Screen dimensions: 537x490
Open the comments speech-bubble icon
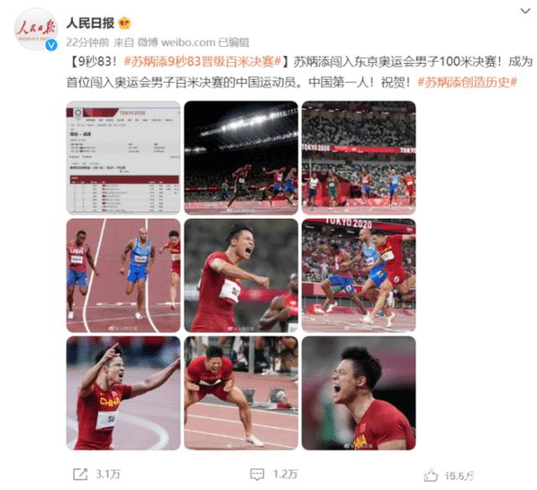(257, 474)
